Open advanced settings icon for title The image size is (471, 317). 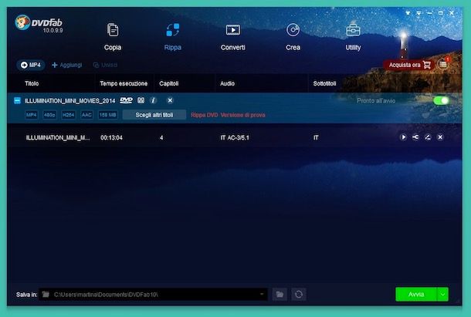coord(415,137)
